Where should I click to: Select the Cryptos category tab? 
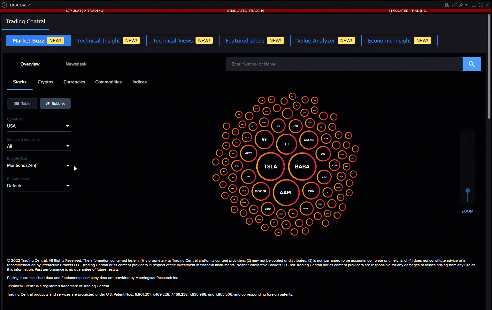[x=45, y=82]
